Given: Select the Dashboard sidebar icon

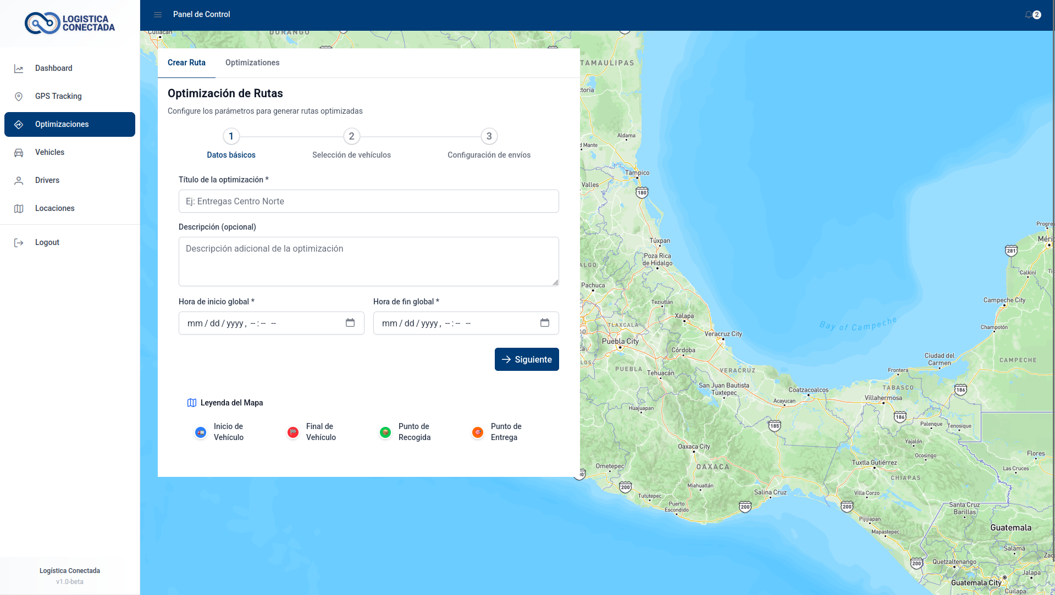Looking at the screenshot, I should tap(19, 68).
